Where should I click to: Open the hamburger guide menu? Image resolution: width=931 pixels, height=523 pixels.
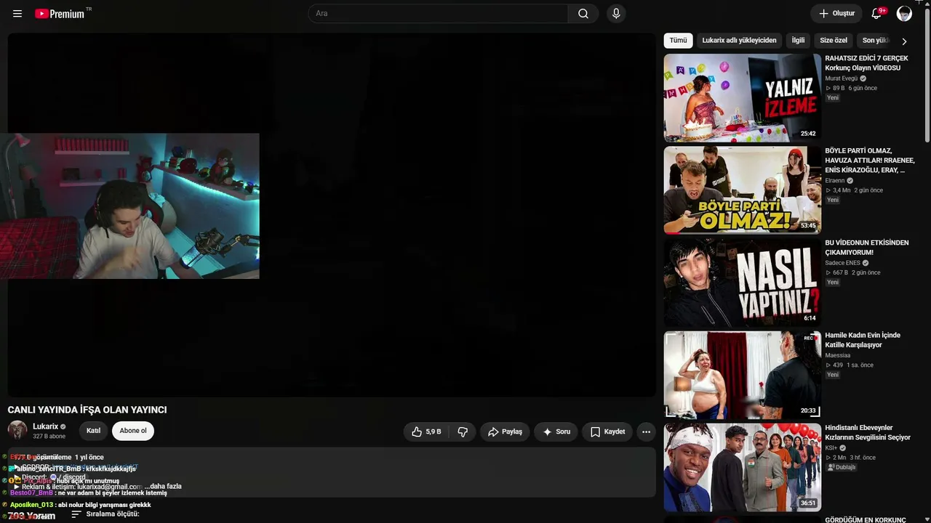17,14
